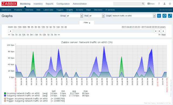Open the Configuration menu
The image size is (173, 105).
[x=63, y=4]
